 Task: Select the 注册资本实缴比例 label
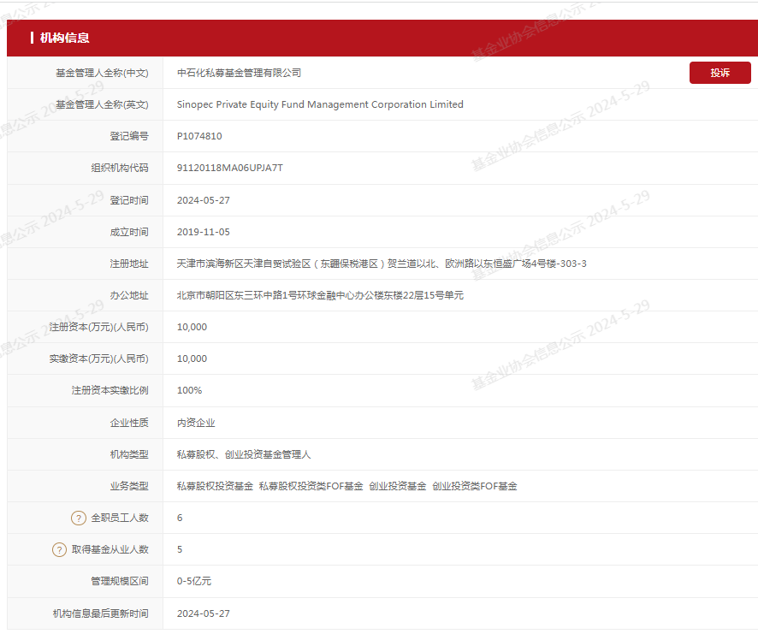110,390
